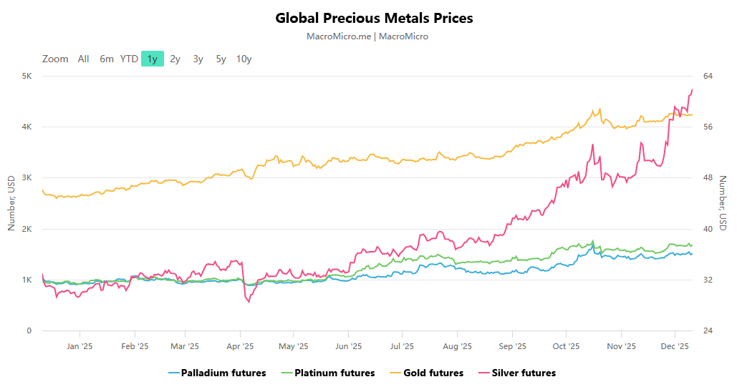Select the 3y zoom range
This screenshot has width=737, height=392.
198,59
